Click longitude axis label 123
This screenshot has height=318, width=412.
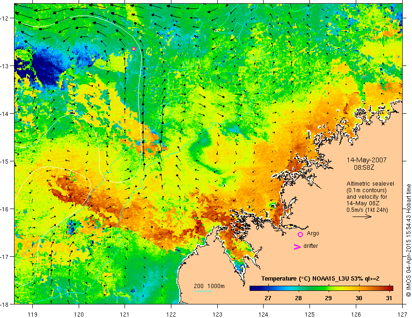217,314
